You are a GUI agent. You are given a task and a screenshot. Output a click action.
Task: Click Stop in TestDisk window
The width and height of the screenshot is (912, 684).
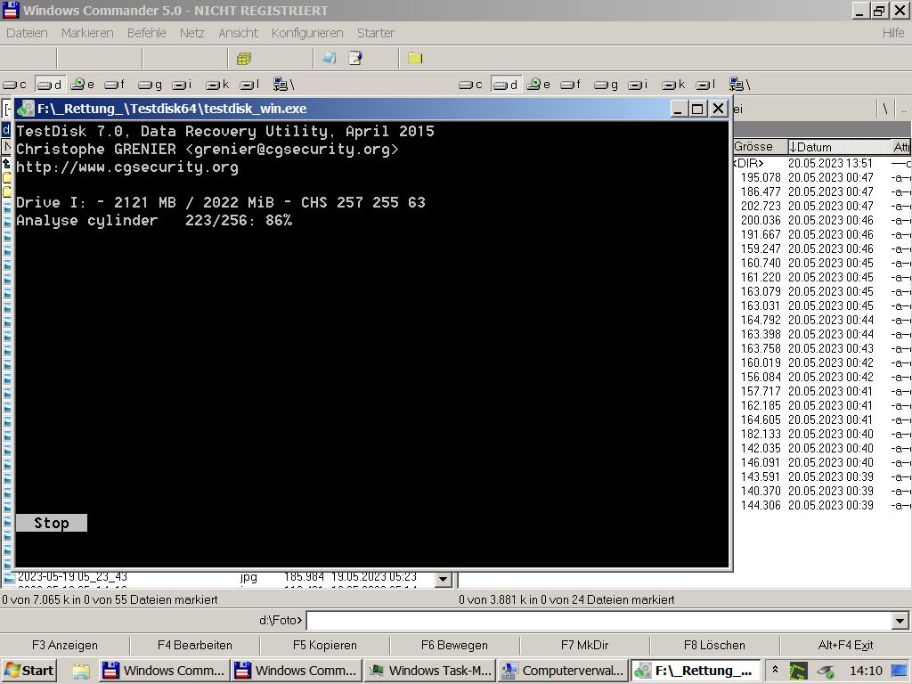[x=52, y=523]
